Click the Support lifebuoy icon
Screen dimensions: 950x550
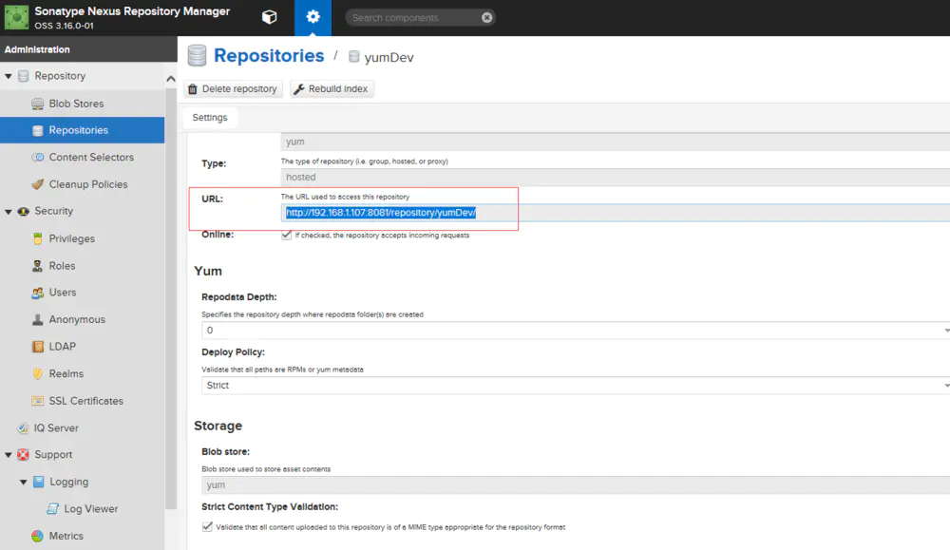click(23, 455)
